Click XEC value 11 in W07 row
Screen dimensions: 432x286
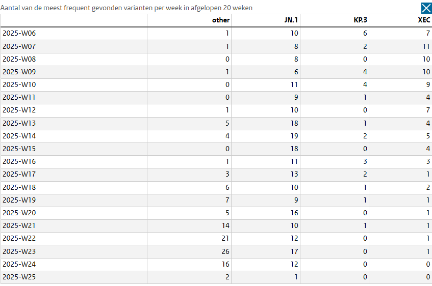[426, 46]
